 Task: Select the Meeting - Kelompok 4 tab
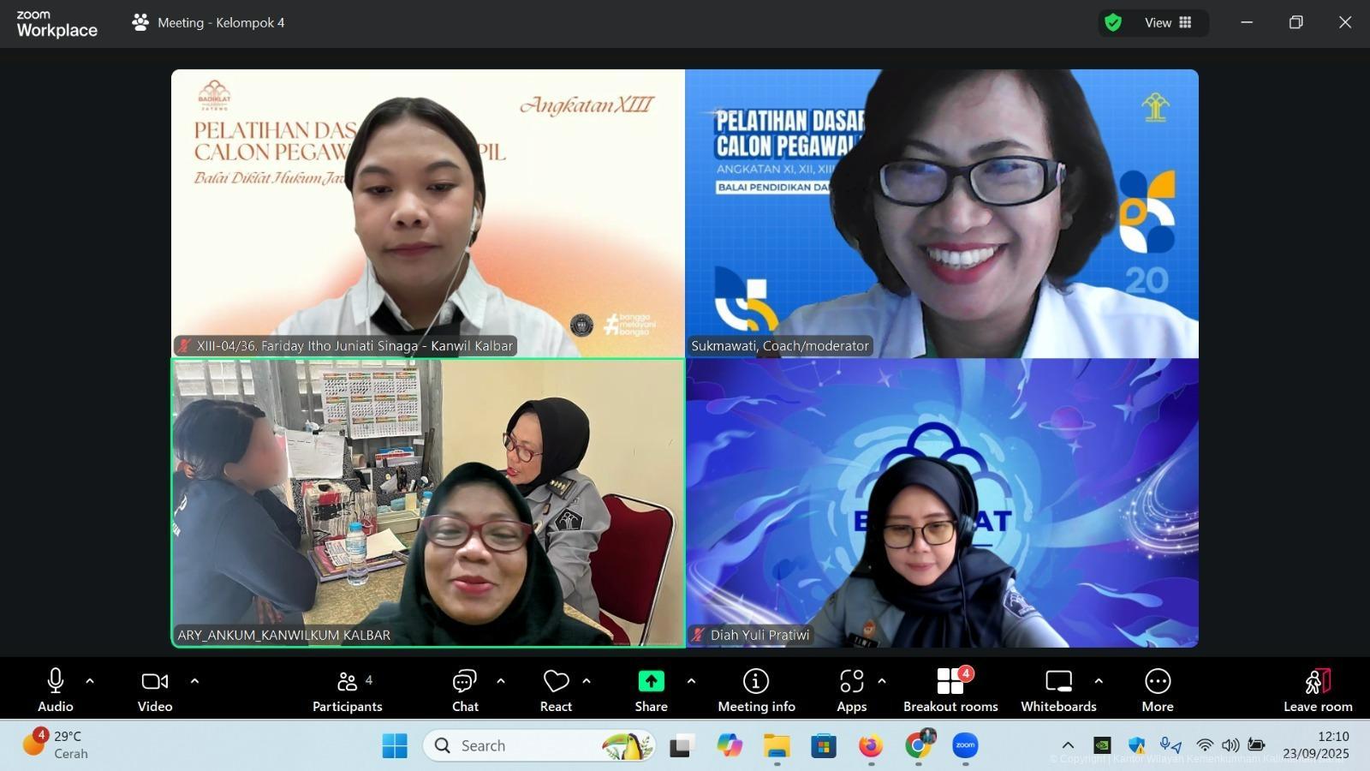pyautogui.click(x=208, y=22)
